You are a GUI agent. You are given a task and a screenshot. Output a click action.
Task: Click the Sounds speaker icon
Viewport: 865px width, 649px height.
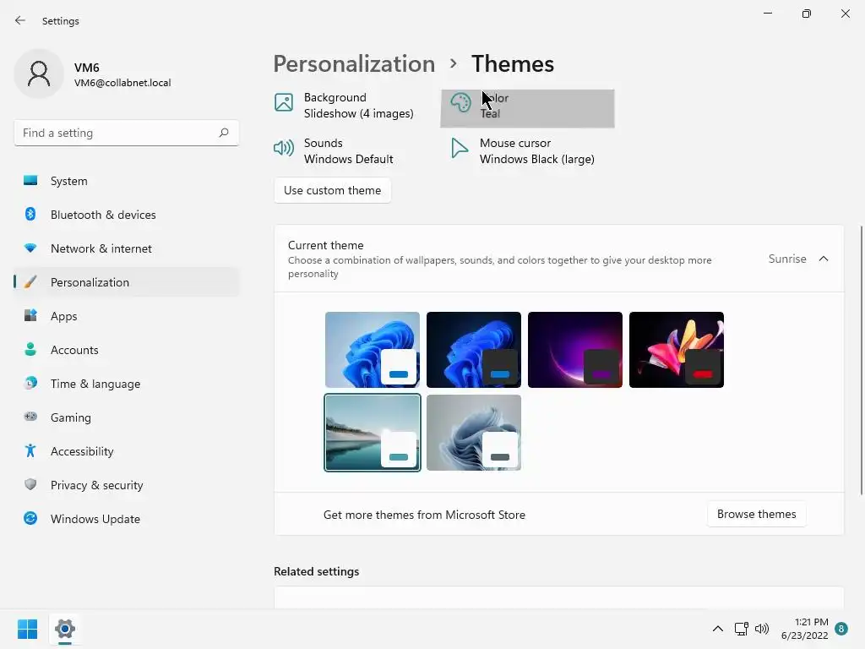tap(284, 148)
